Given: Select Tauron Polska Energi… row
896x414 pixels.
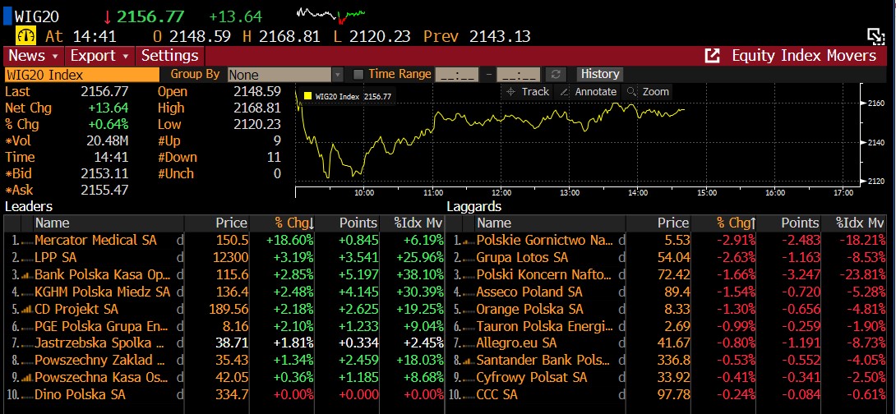Looking at the screenshot, I should 667,326.
